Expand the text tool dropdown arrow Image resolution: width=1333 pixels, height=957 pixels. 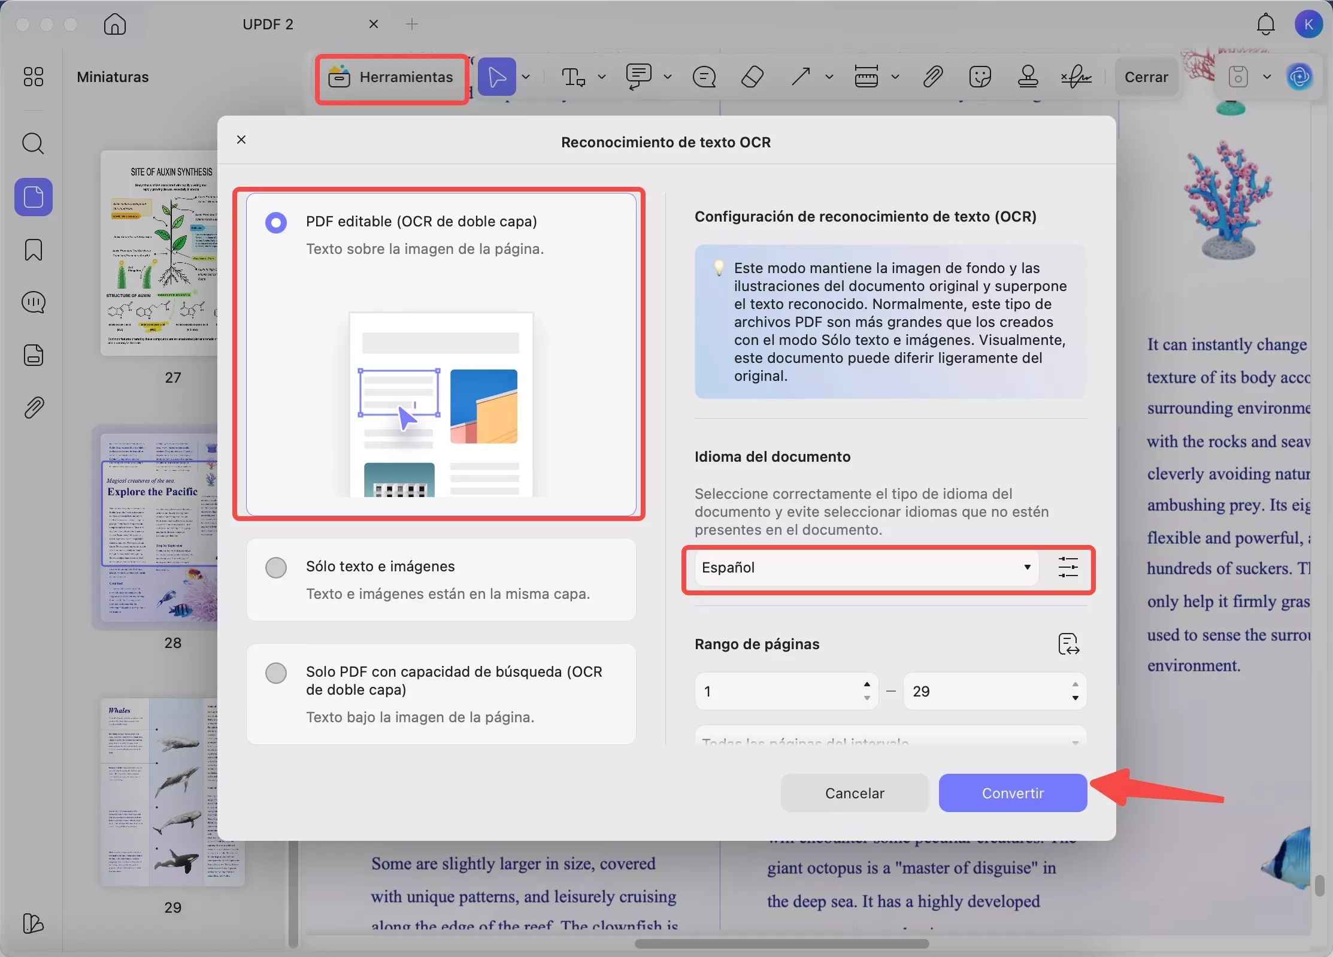602,77
